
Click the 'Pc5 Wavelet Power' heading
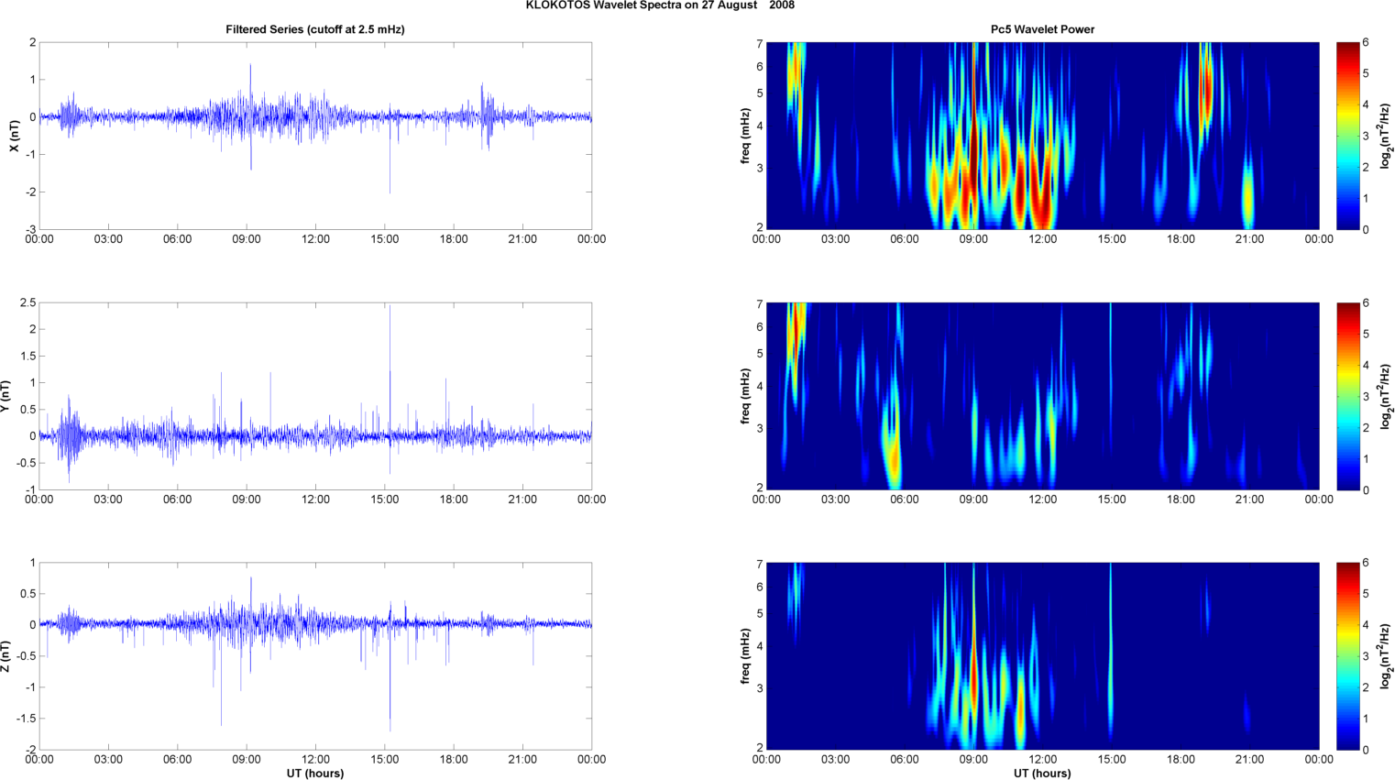pos(1042,29)
